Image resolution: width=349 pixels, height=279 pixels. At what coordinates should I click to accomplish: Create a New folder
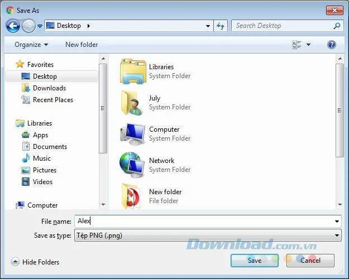click(x=82, y=45)
